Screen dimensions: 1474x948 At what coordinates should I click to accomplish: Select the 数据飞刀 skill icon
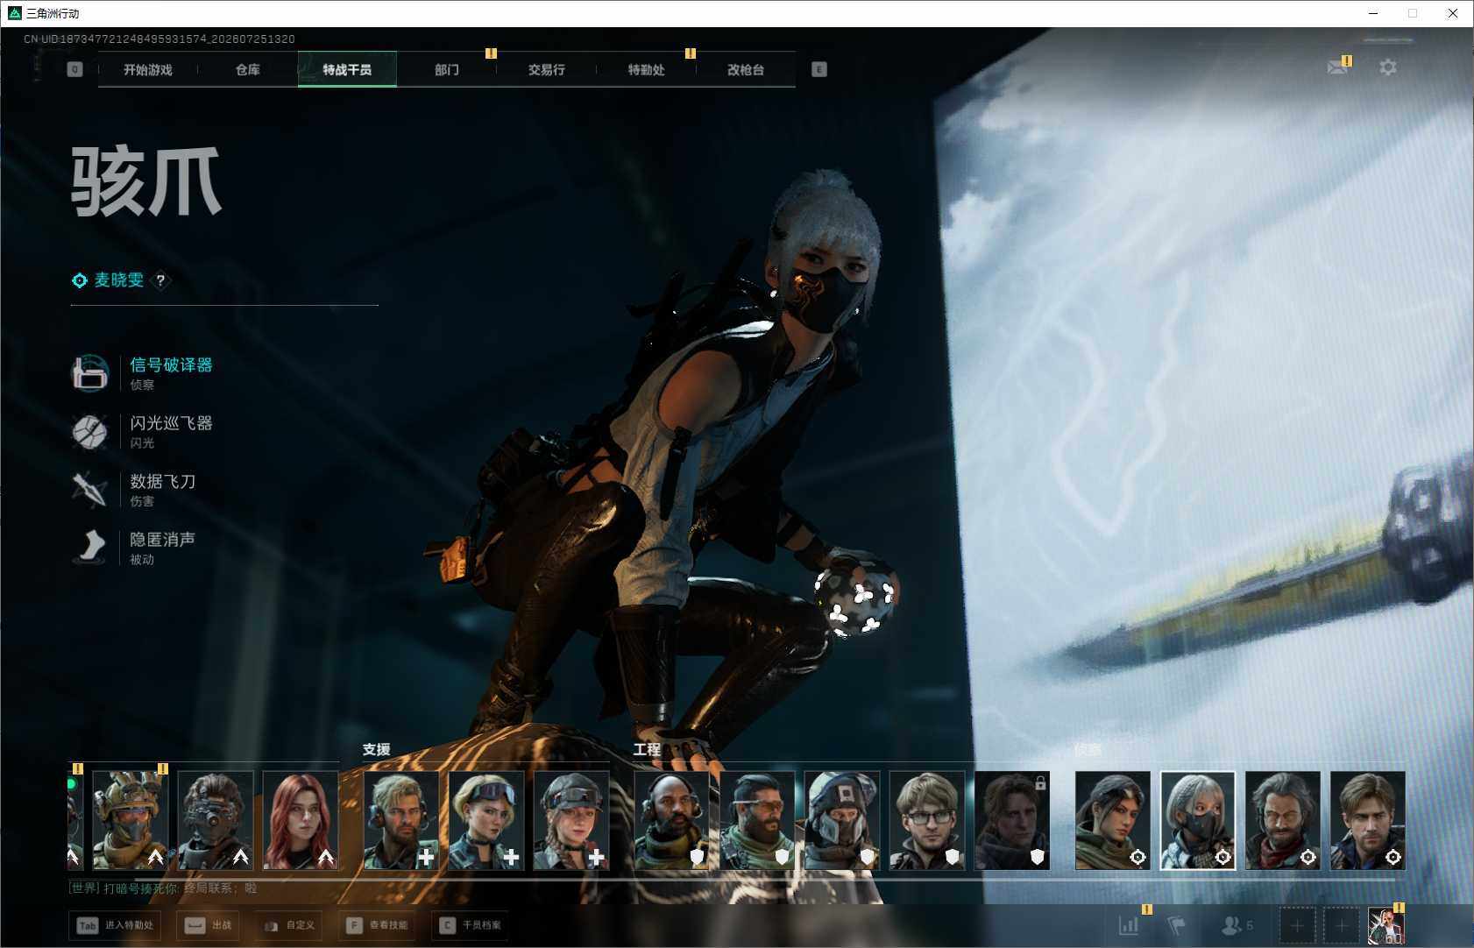click(89, 489)
